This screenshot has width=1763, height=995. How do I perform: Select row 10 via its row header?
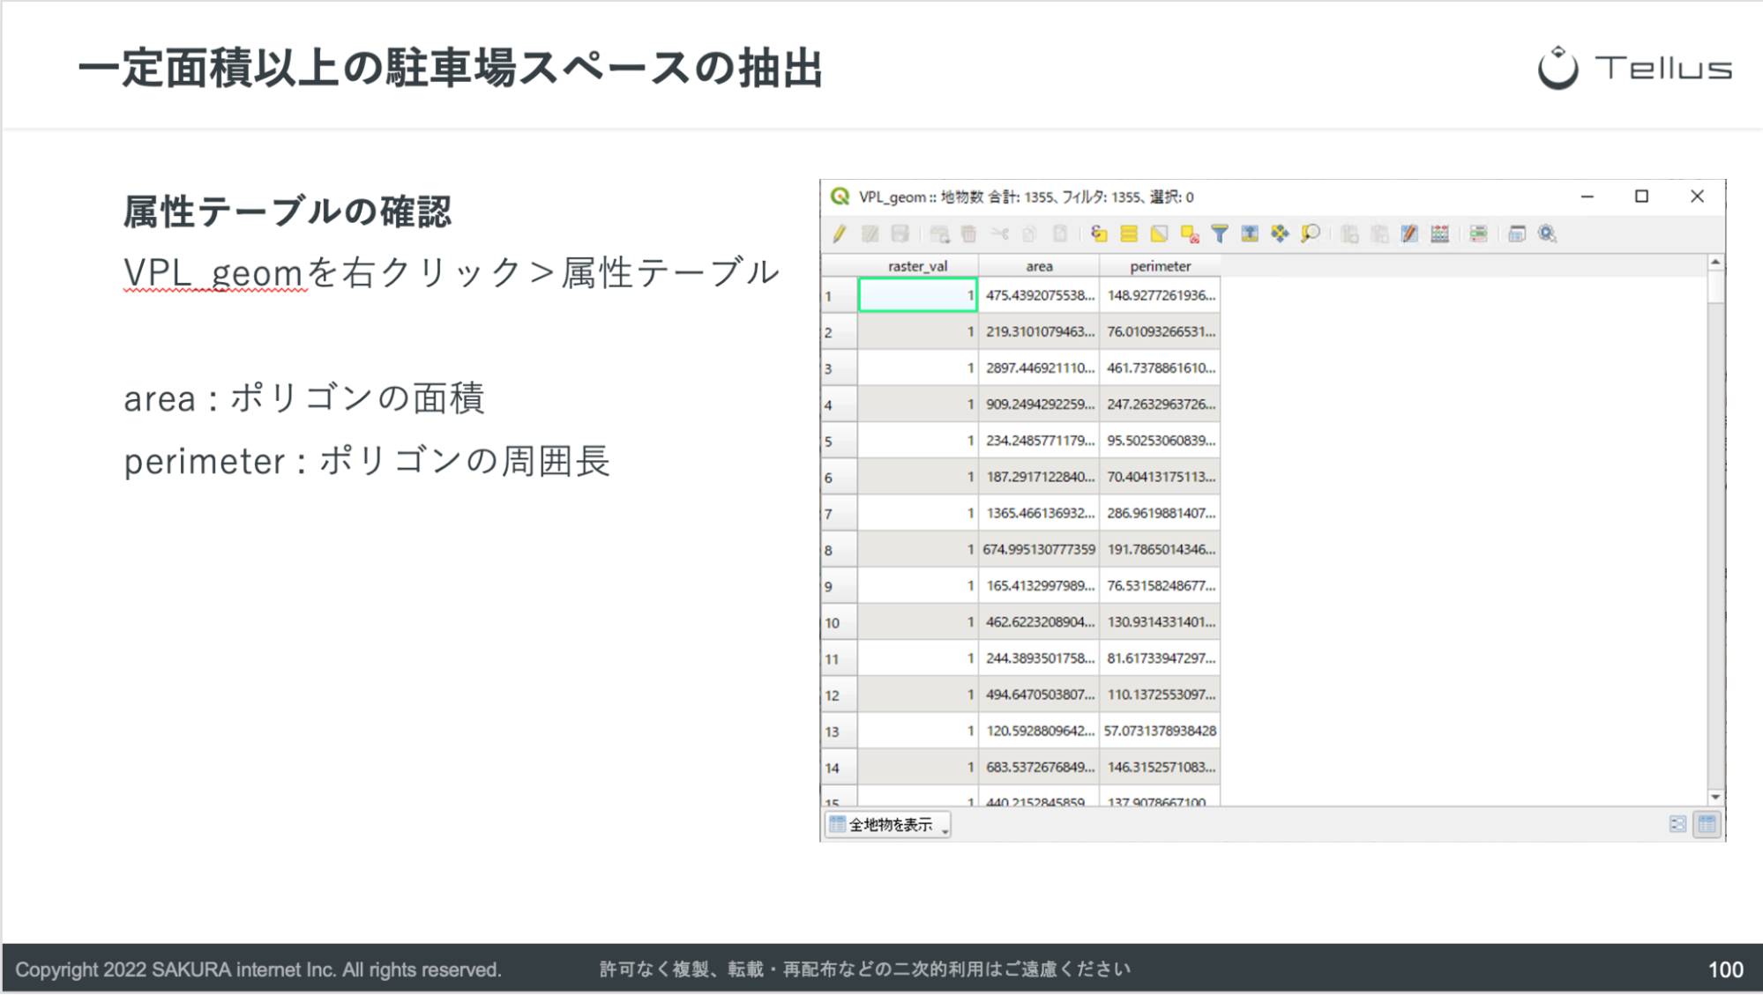[839, 622]
